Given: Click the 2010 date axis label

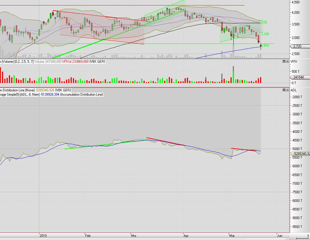Looking at the screenshot, I should pos(43,235).
